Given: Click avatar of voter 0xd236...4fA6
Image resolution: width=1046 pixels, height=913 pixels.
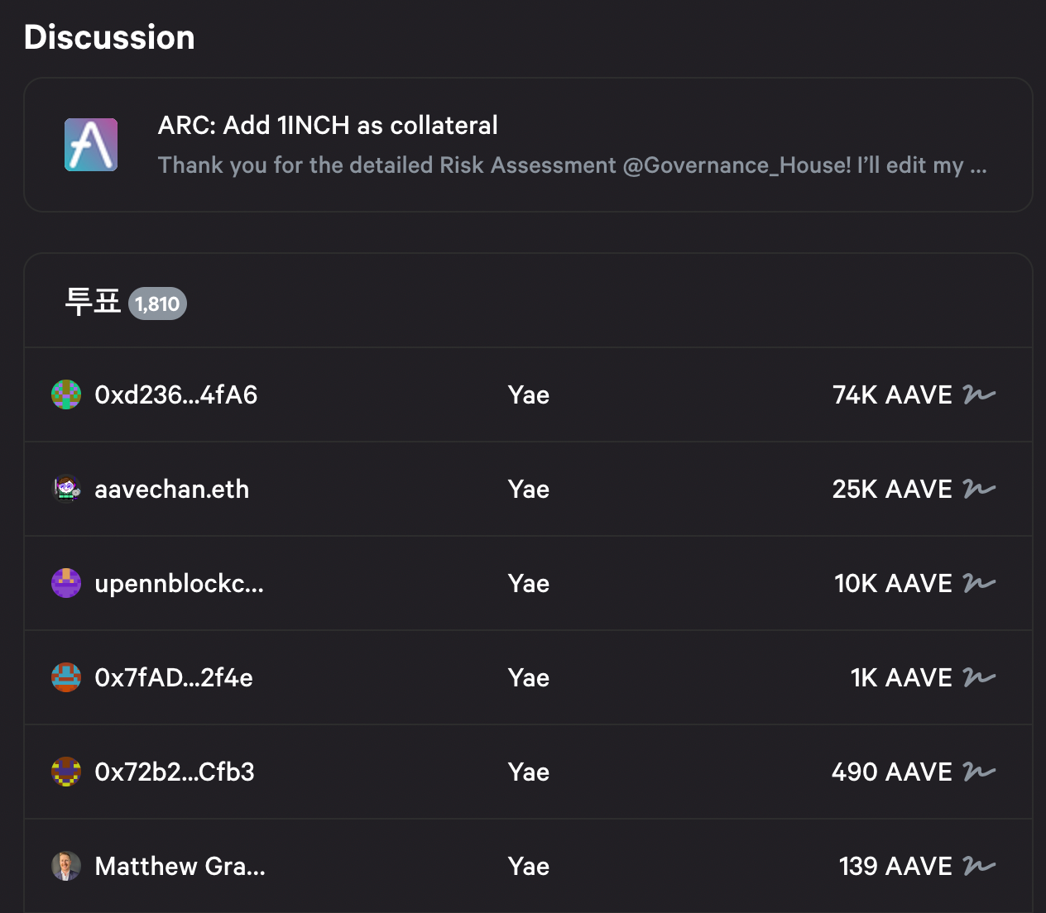Looking at the screenshot, I should coord(66,395).
